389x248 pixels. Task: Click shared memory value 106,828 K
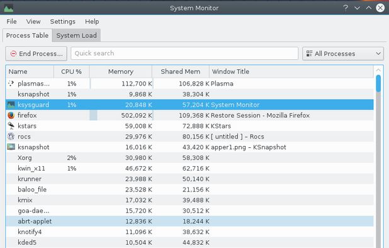194,84
